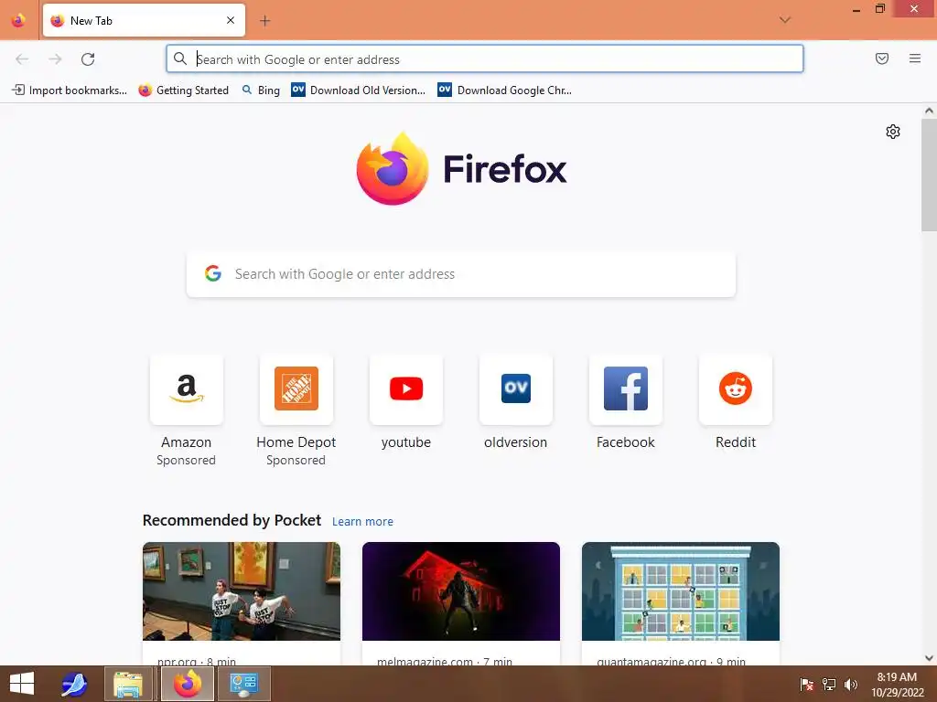
Task: Open Import bookmarks bookmark
Action: click(x=70, y=90)
